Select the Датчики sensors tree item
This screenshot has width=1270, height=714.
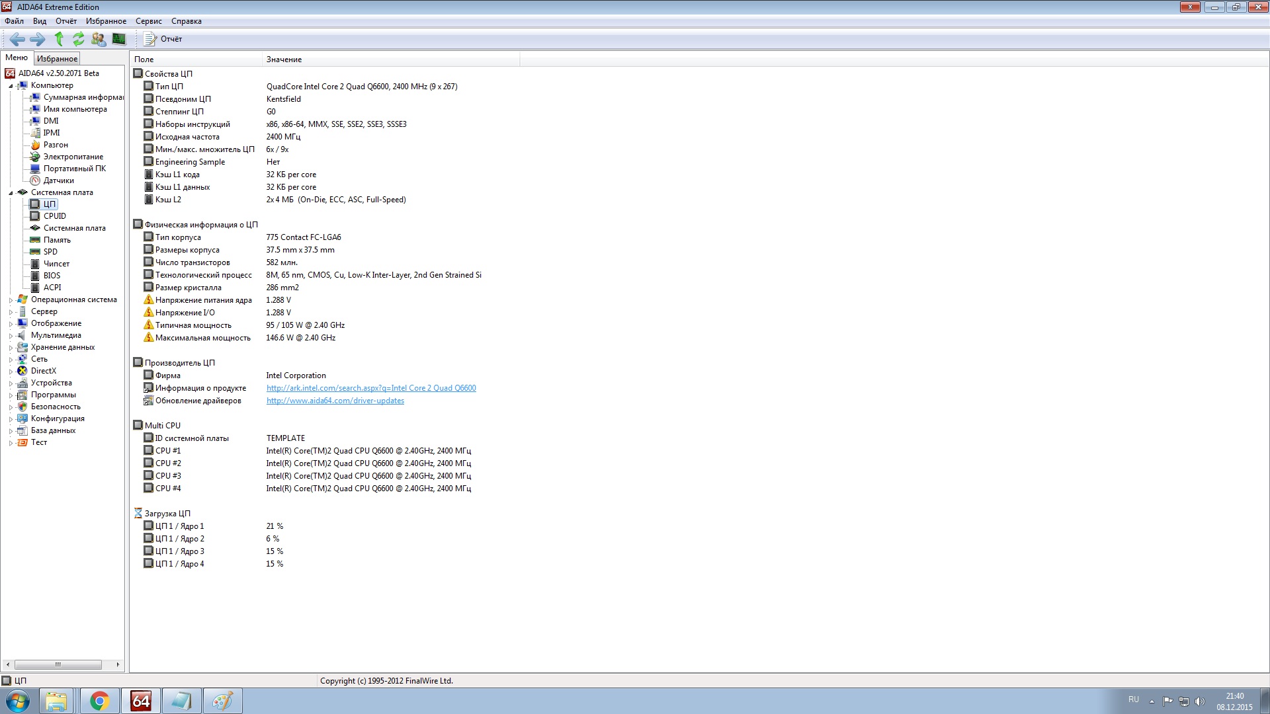pos(58,180)
